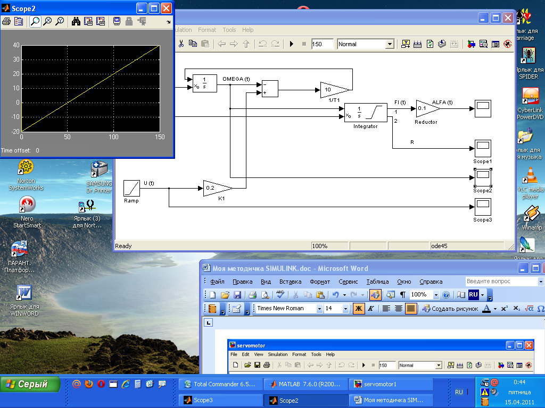Toggle italic К formatting in Word

(371, 309)
